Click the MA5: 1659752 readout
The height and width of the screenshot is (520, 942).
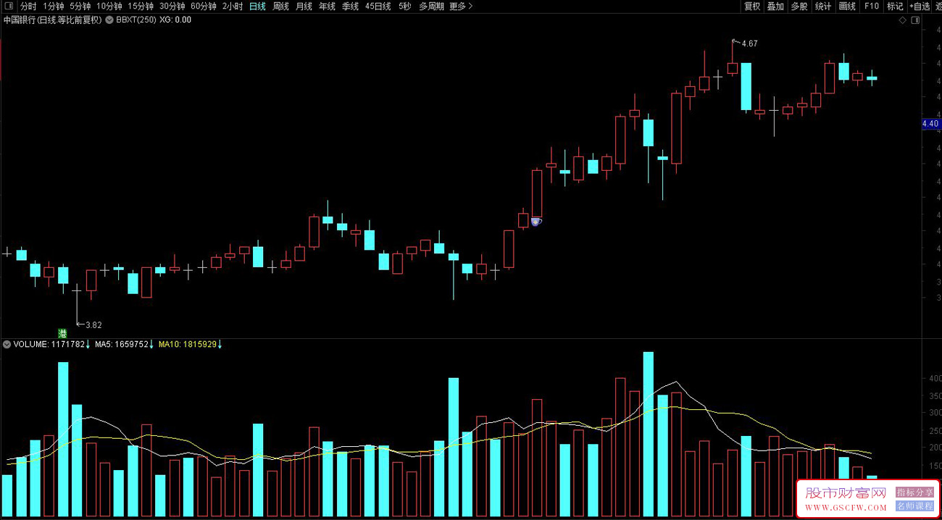coord(121,345)
